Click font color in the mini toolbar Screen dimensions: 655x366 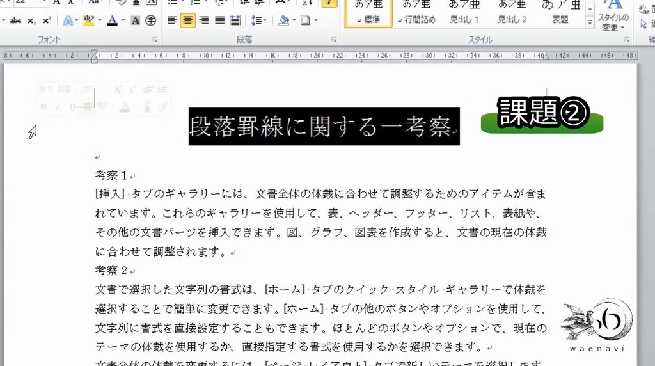pos(125,107)
